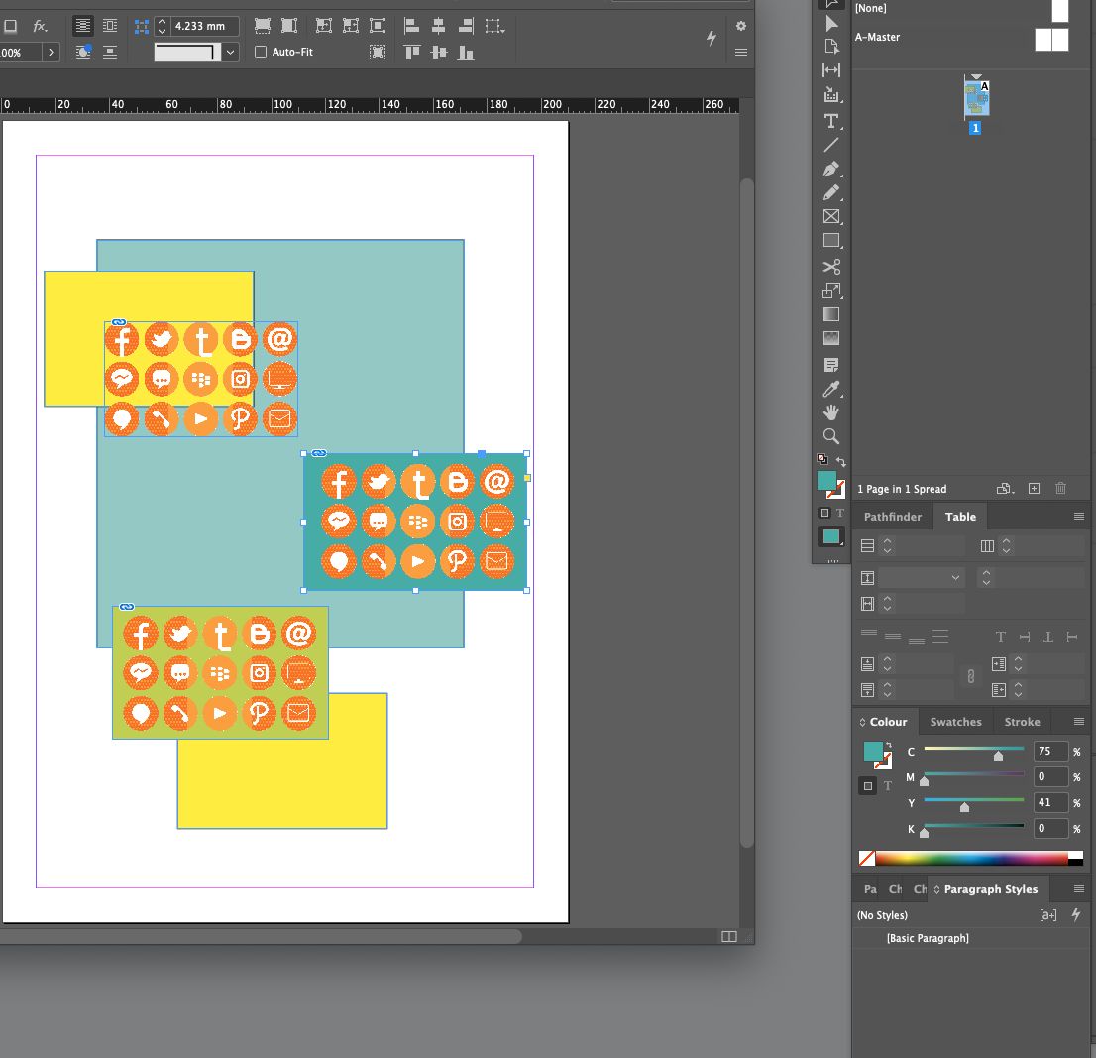Fill frame proportionally in control bar
The width and height of the screenshot is (1096, 1058).
263,26
